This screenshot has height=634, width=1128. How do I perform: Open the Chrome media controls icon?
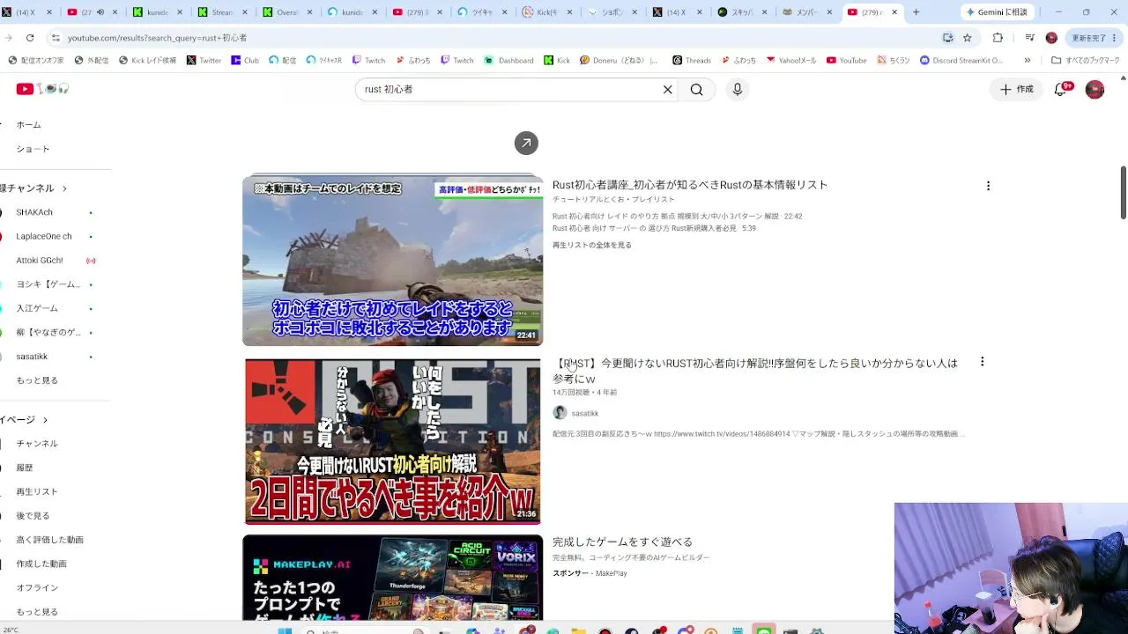pyautogui.click(x=1029, y=38)
